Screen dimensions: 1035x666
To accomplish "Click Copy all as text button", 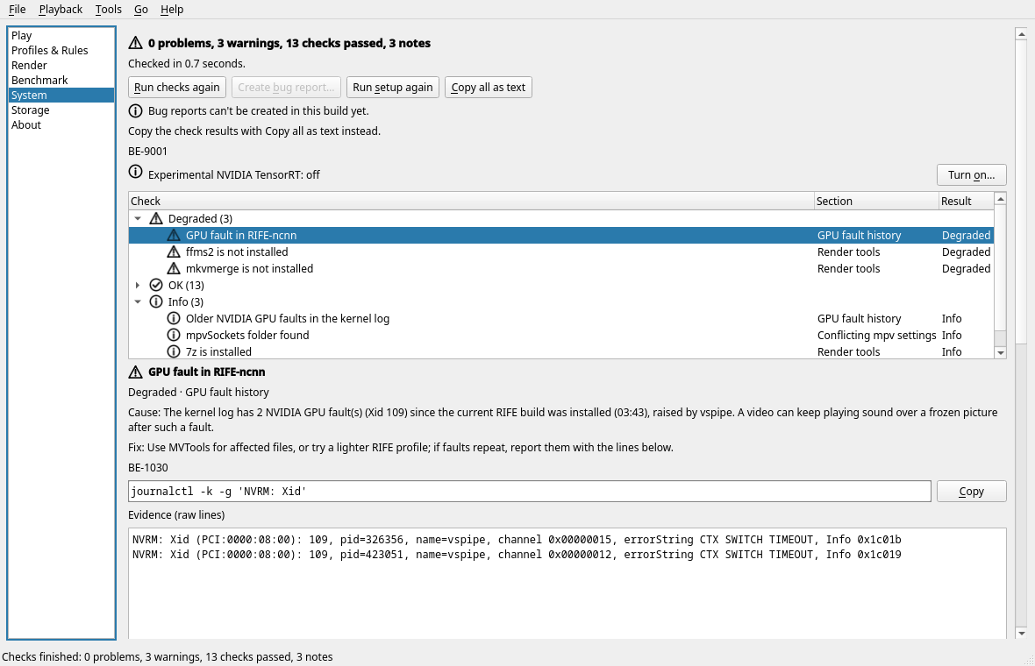I will (x=489, y=87).
